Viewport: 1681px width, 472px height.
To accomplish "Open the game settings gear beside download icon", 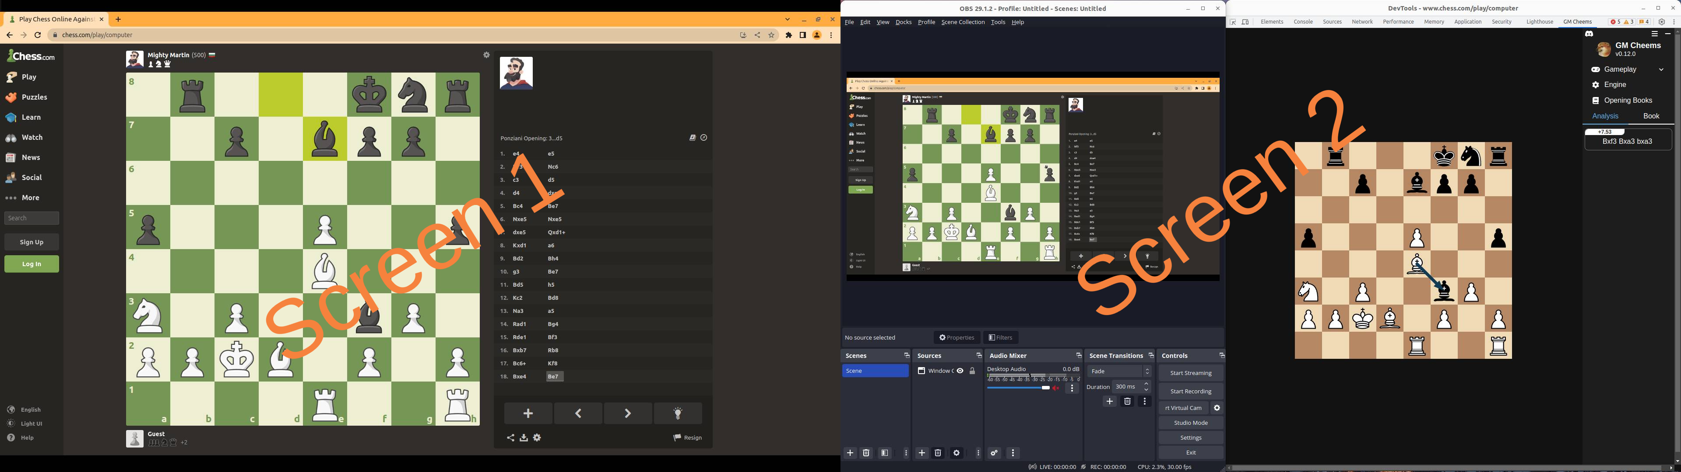I will [537, 438].
